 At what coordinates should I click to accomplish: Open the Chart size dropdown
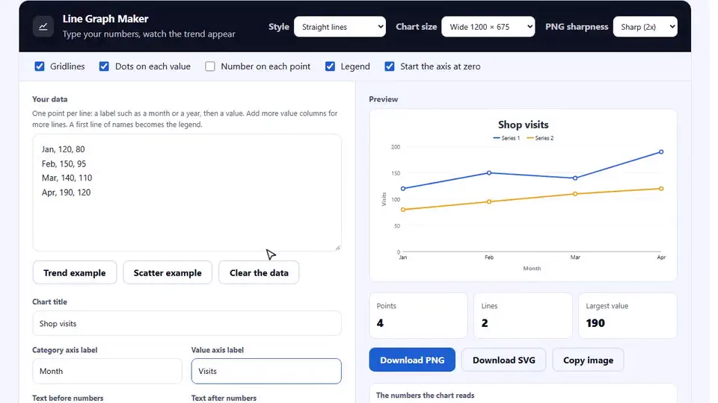click(x=488, y=27)
